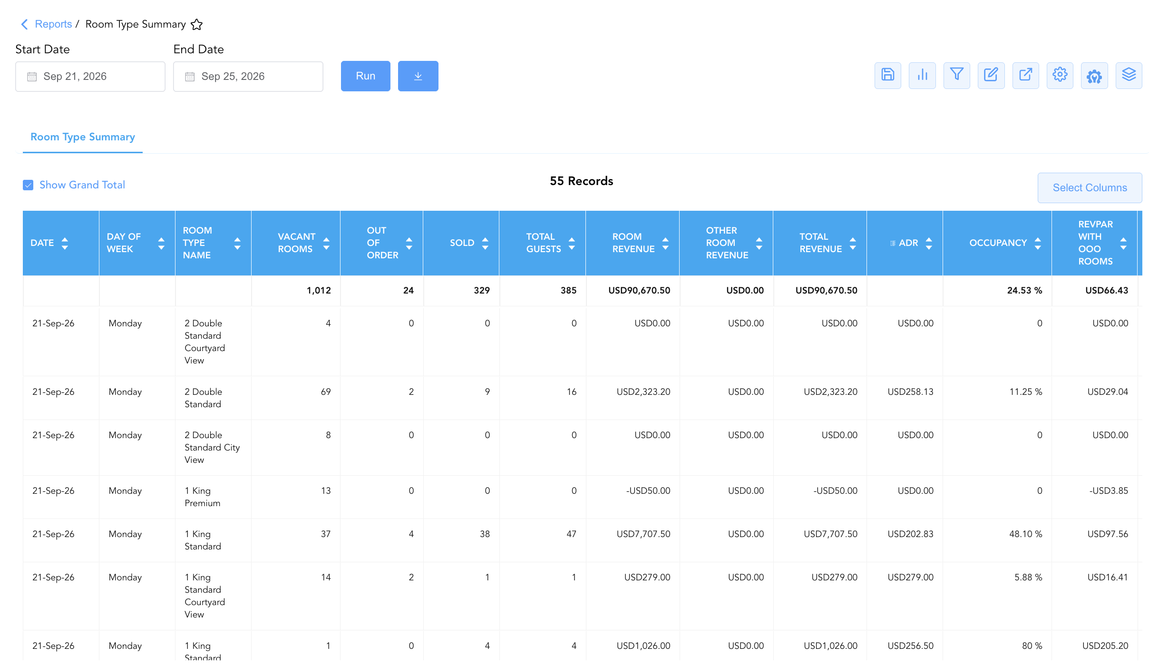Click the USD7,707.50 room revenue cell
Image resolution: width=1149 pixels, height=666 pixels.
pyautogui.click(x=643, y=534)
